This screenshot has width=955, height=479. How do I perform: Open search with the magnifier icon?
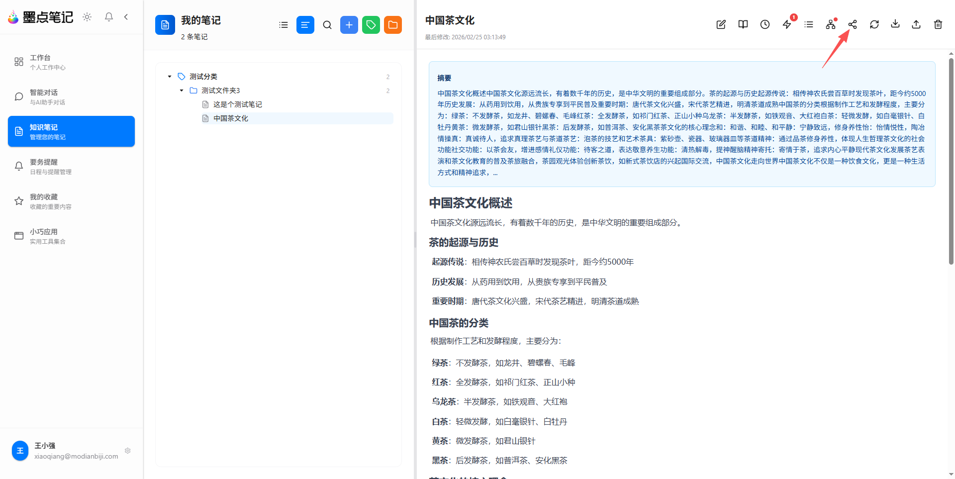point(327,24)
